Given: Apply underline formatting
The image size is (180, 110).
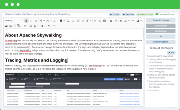Looking at the screenshot, I should [36, 21].
